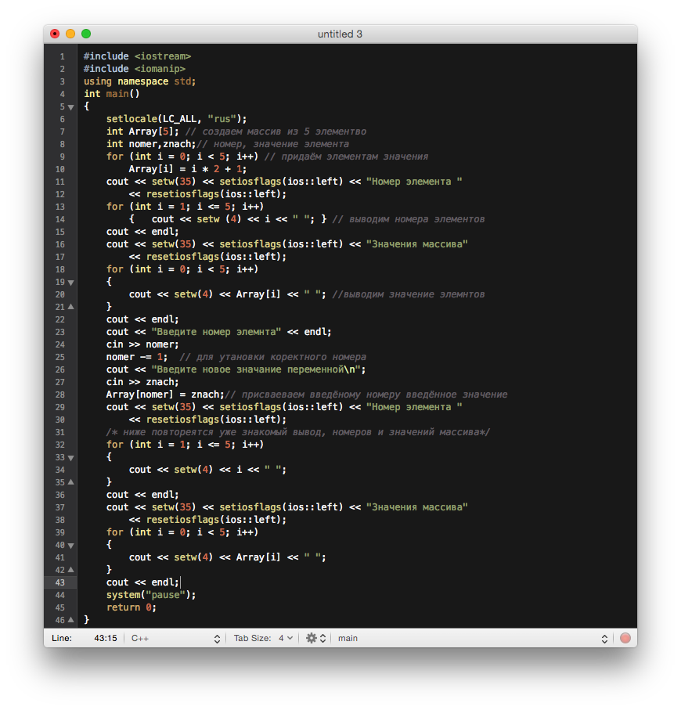Screen dimensions: 681x710
Task: Click the "Введите новое значание переменной" string
Action: [x=256, y=369]
